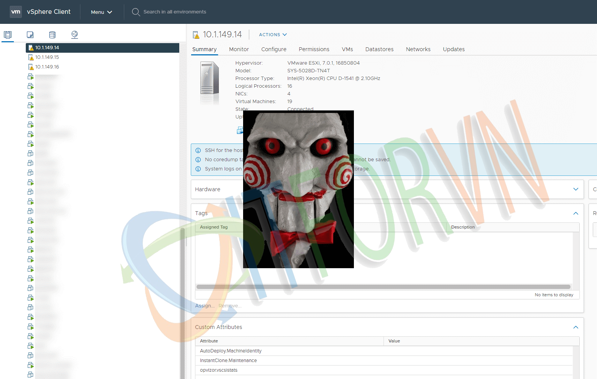The image size is (597, 379).
Task: Open the Networking inventory icon
Action: [x=74, y=35]
